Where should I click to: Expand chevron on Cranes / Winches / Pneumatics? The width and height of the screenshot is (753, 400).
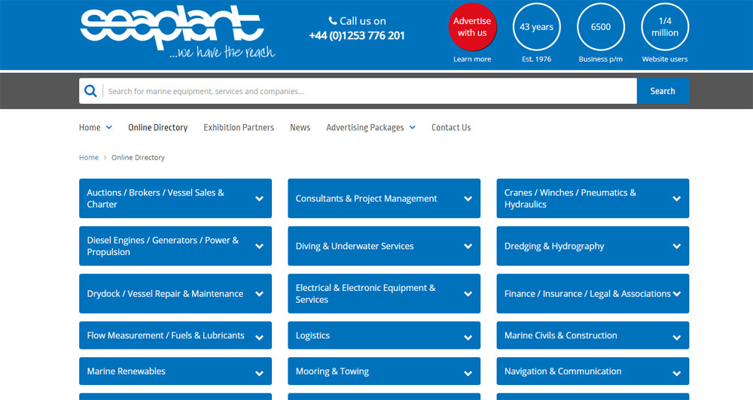[x=677, y=198]
